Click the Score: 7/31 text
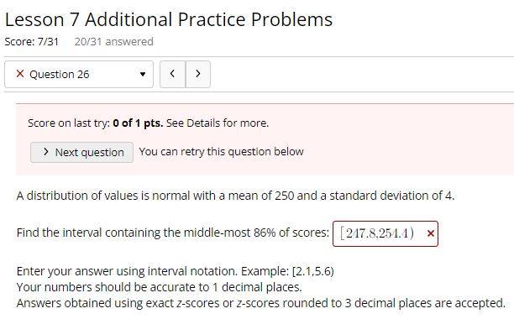 (32, 42)
